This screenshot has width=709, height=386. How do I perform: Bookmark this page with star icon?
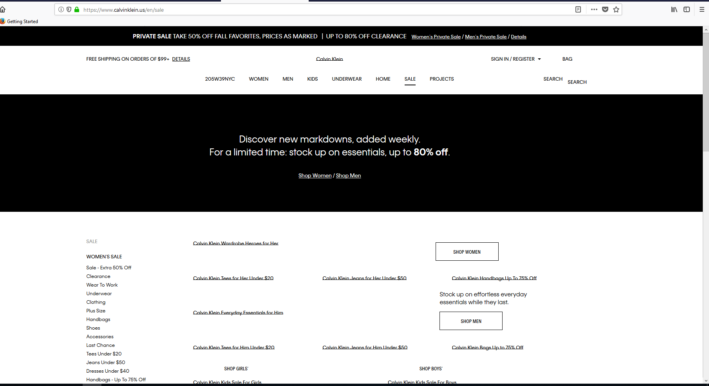tap(616, 9)
